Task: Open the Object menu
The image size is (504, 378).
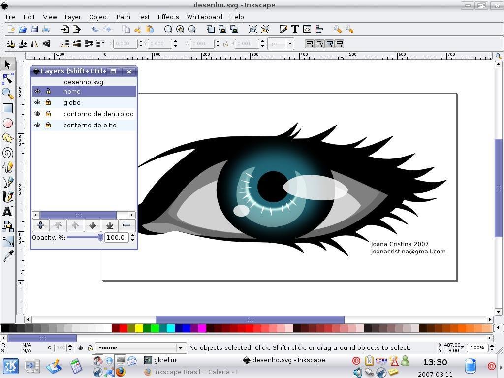Action: tap(98, 17)
